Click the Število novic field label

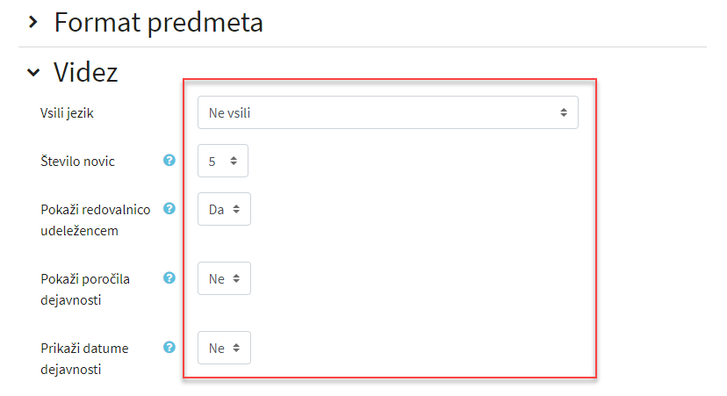(x=77, y=162)
